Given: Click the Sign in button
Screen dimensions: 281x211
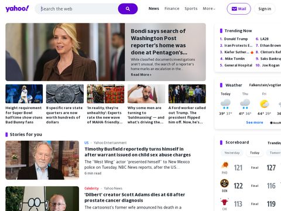Looking at the screenshot, I should (265, 9).
